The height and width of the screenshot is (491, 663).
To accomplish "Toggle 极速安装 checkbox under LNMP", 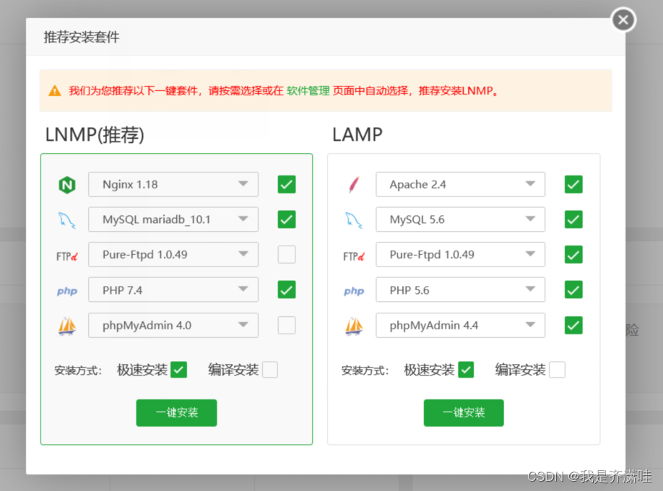I will [179, 370].
